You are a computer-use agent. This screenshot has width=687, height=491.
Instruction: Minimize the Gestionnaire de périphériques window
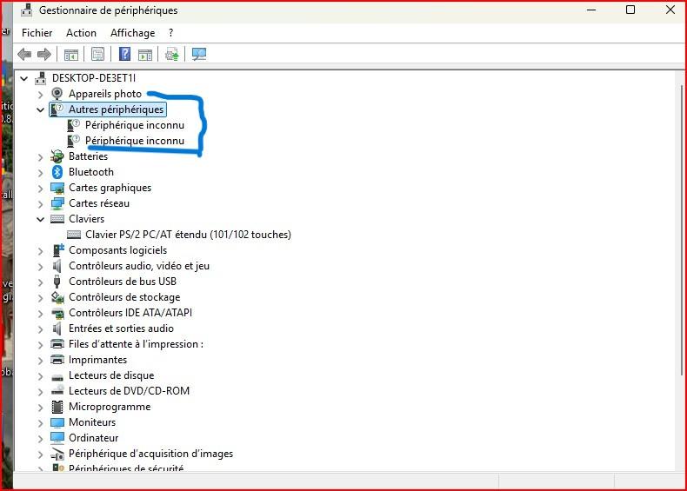591,10
